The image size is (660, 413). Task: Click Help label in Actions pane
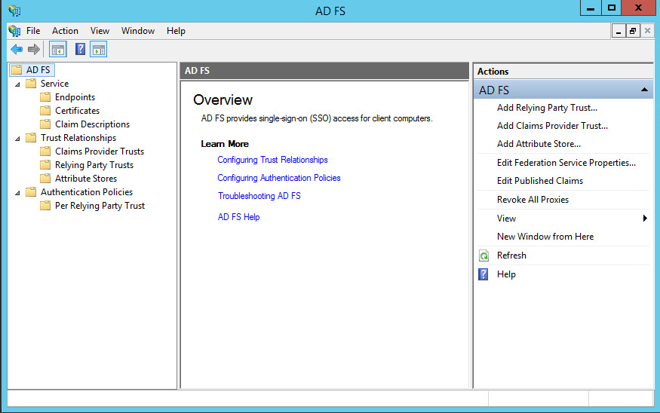point(506,274)
